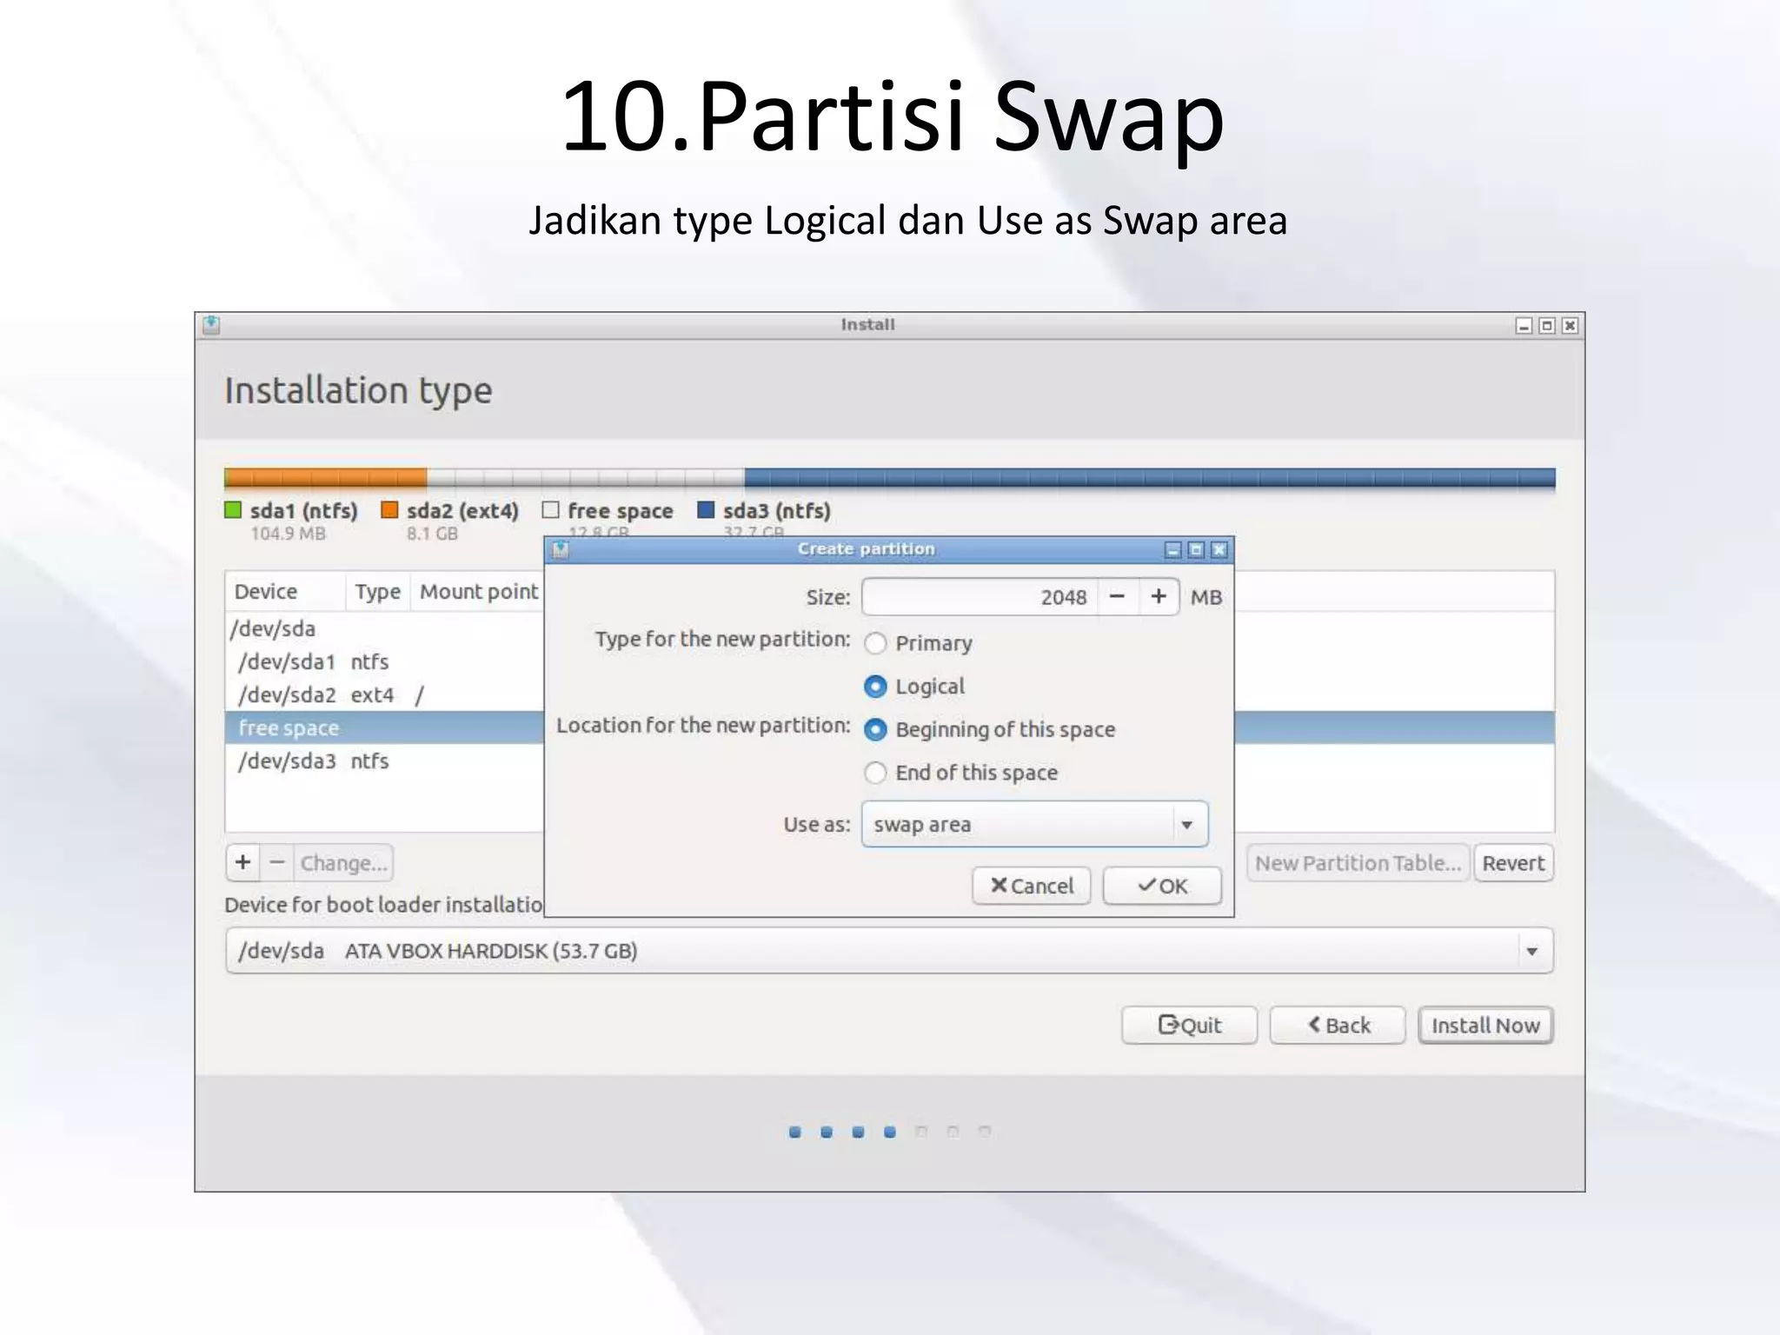The image size is (1780, 1335).
Task: Add a new partition with plus icon
Action: click(x=243, y=862)
